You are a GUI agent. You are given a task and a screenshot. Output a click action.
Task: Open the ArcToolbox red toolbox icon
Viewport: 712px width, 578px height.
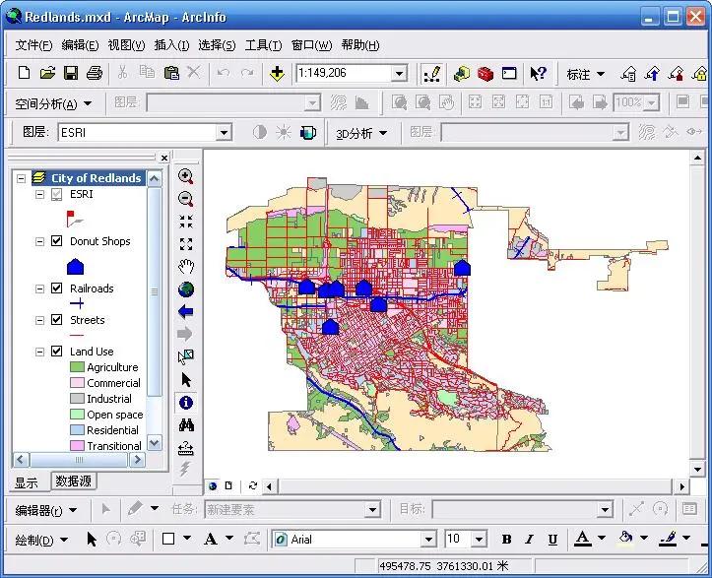coord(485,73)
